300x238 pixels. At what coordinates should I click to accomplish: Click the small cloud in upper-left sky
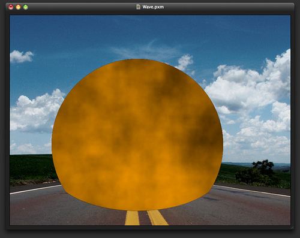click(21, 56)
